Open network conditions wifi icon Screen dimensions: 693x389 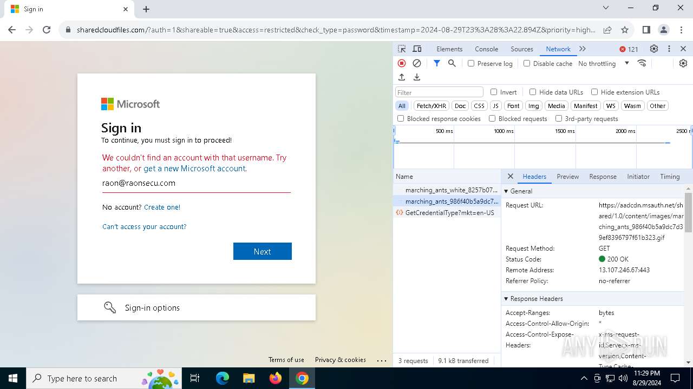(642, 63)
